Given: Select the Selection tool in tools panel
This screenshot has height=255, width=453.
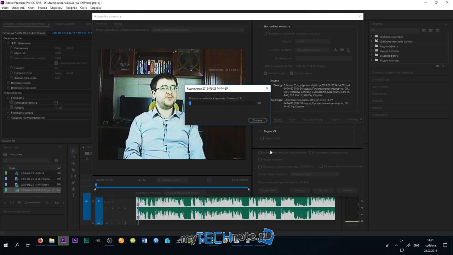Looking at the screenshot, I should [x=73, y=151].
